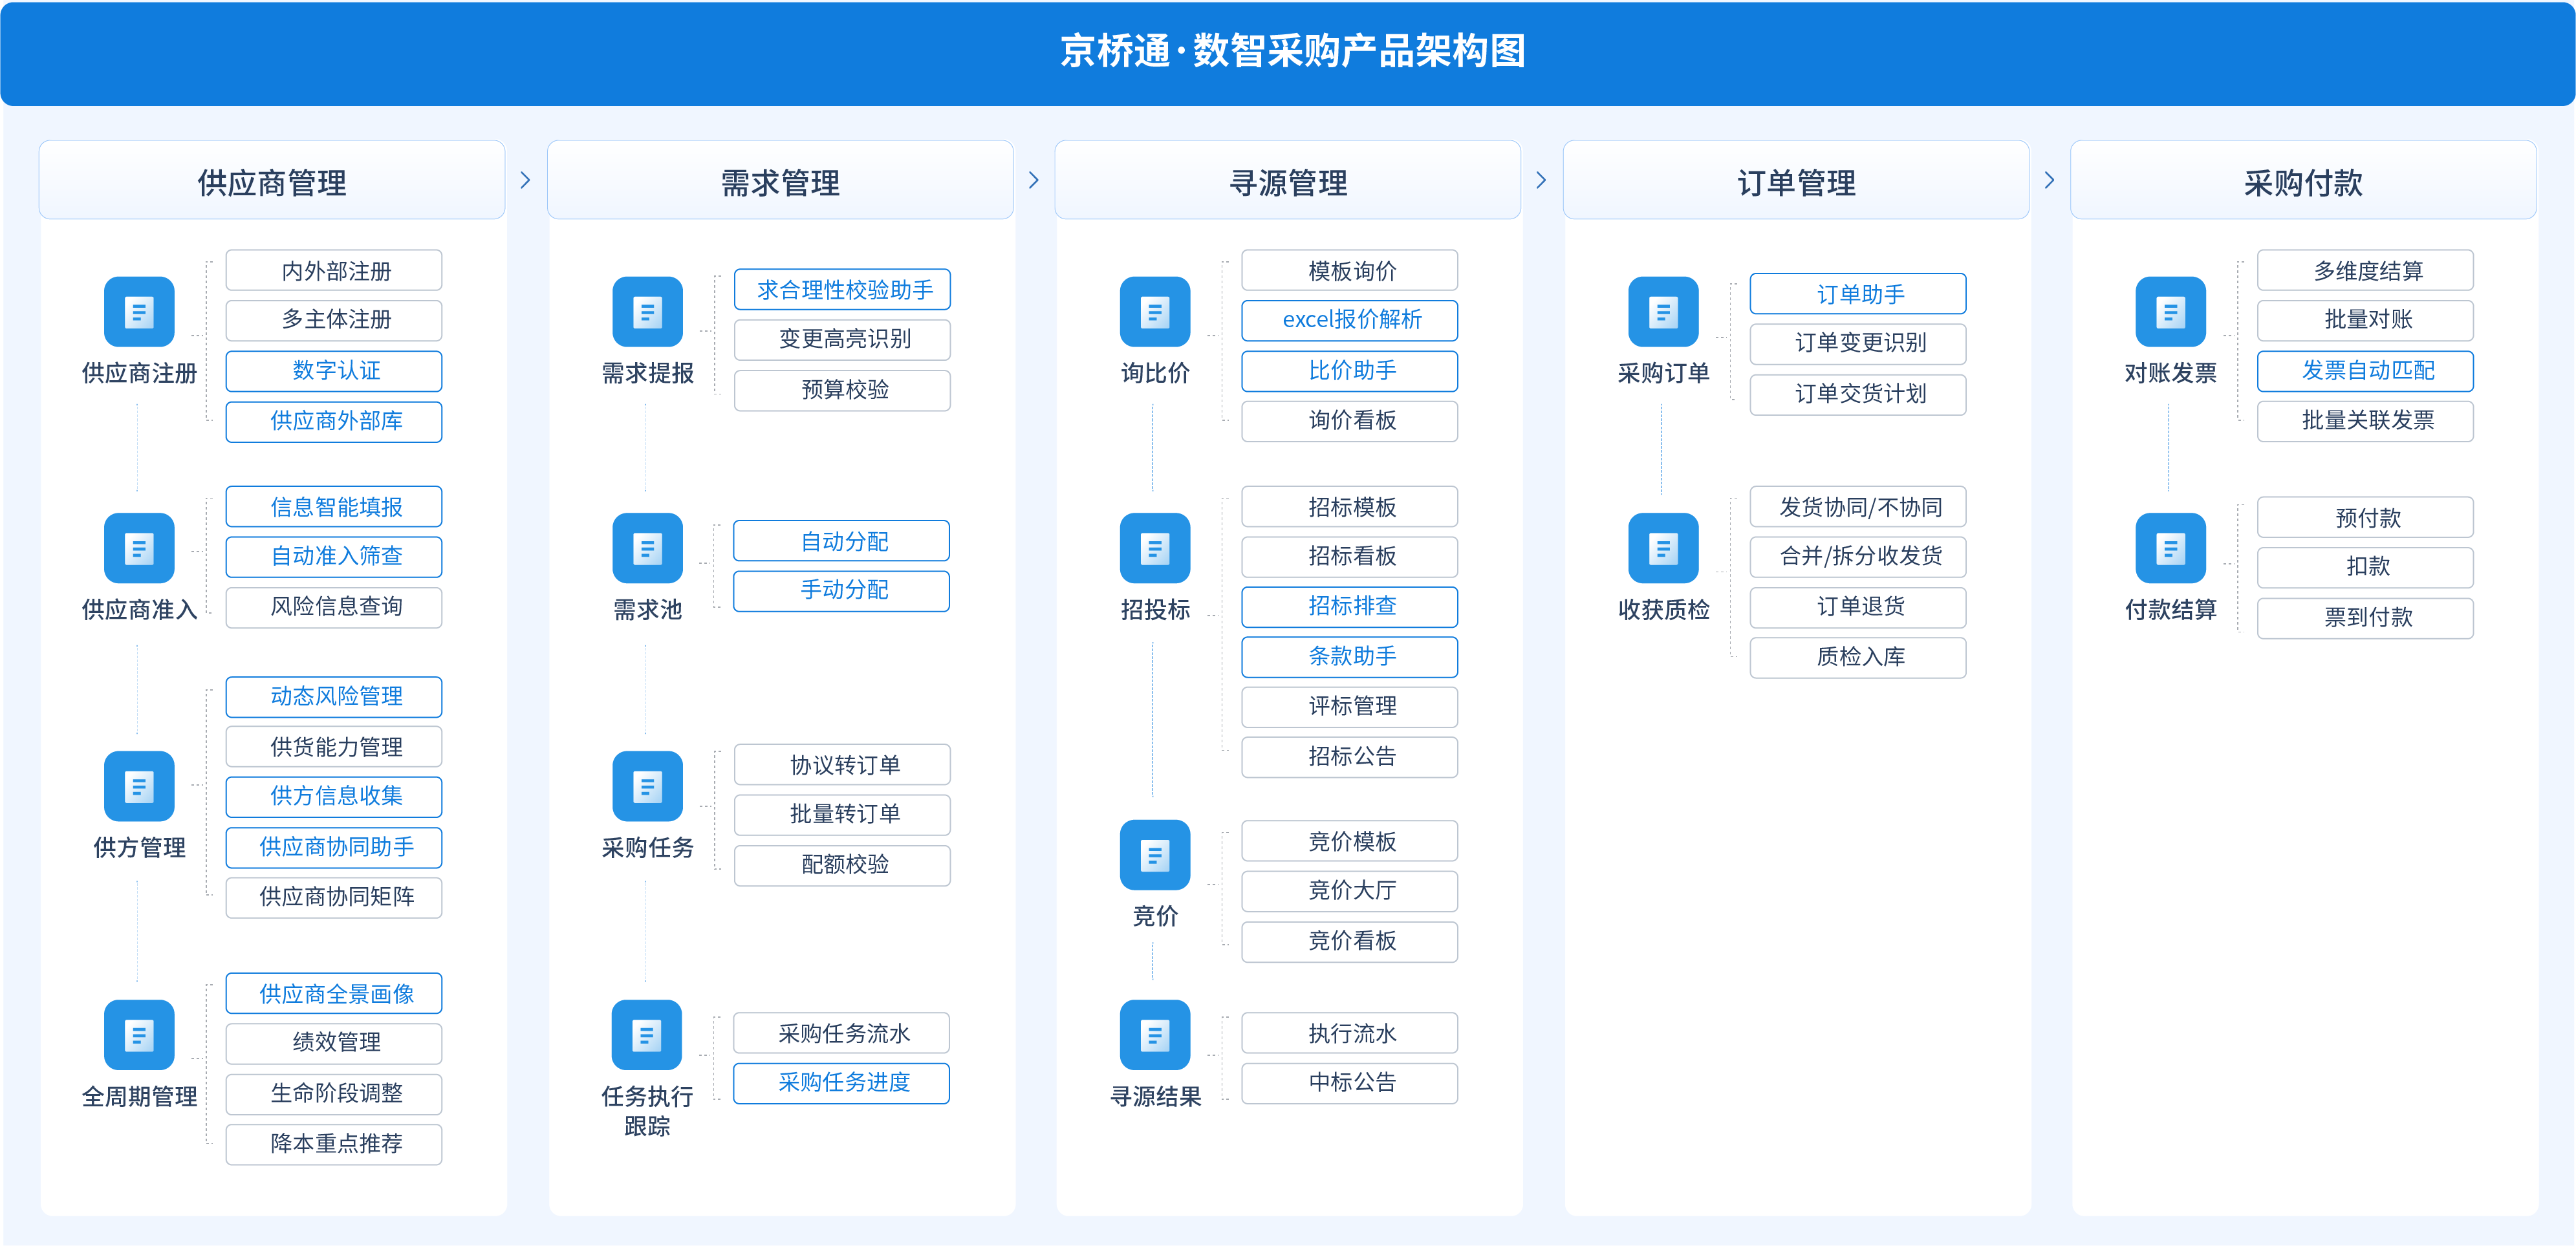Click the 供应商准入 document icon
2576x1246 pixels.
point(139,548)
